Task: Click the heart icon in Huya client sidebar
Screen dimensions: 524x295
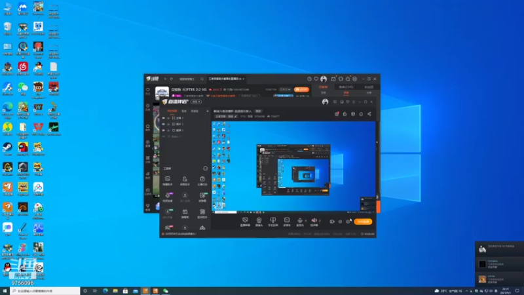Action: [x=148, y=90]
